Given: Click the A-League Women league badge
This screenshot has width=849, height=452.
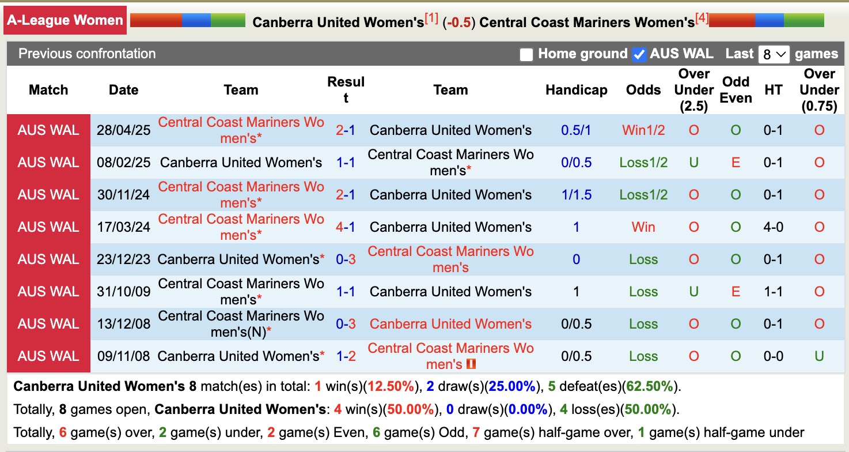Looking at the screenshot, I should tap(65, 20).
